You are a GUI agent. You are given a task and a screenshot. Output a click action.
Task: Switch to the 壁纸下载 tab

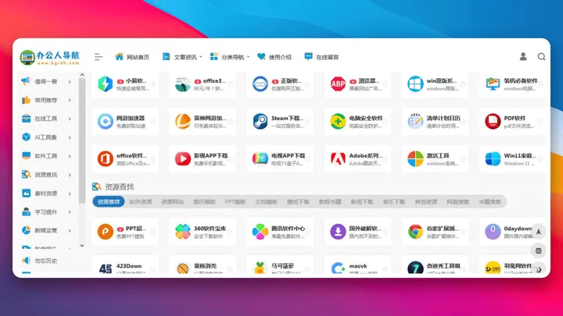pyautogui.click(x=298, y=202)
